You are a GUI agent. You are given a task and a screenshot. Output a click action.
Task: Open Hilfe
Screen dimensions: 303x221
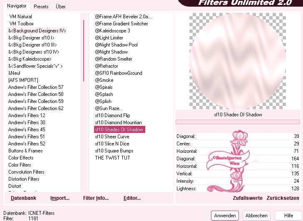coord(288,216)
